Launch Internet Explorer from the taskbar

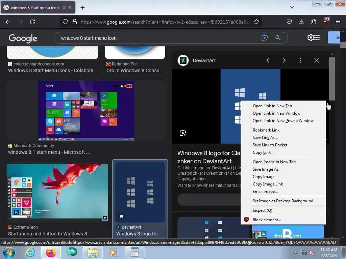pyautogui.click(x=30, y=252)
